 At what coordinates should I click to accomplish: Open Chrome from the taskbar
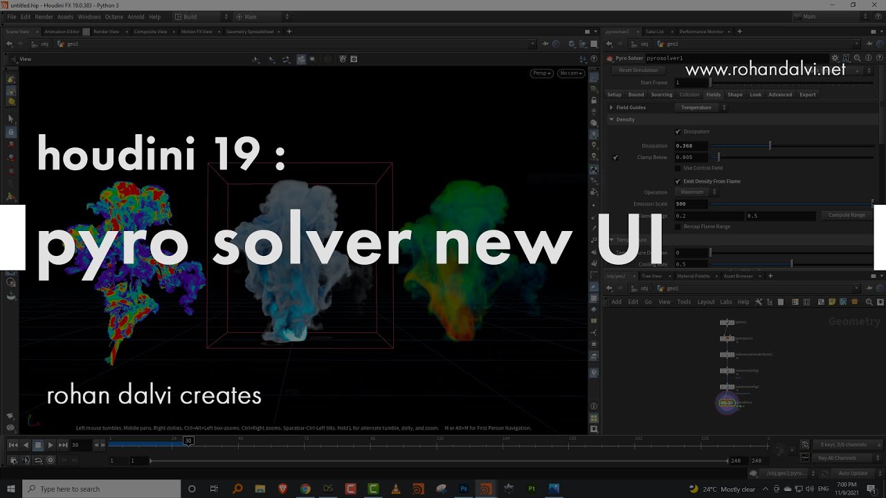pyautogui.click(x=305, y=489)
